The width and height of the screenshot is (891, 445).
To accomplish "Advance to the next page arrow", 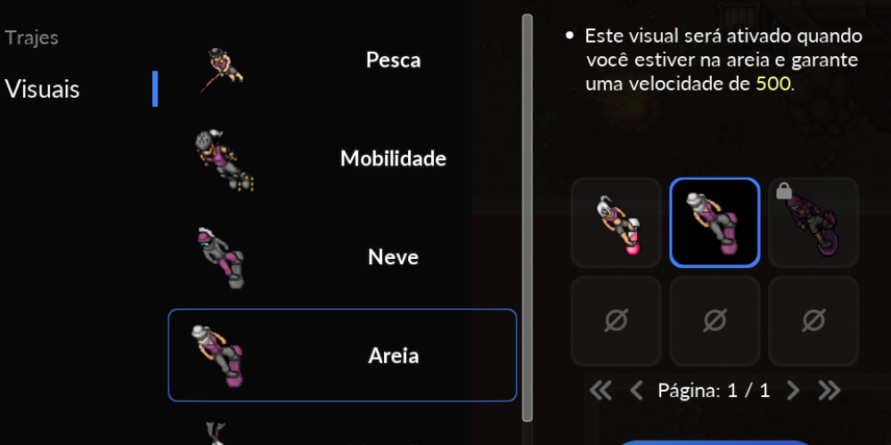I will click(793, 391).
